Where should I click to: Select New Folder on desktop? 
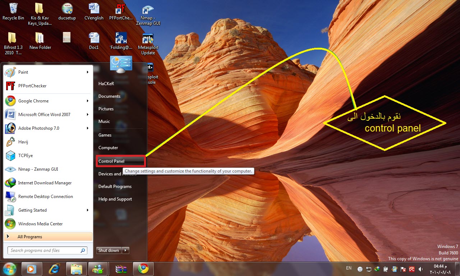pos(40,41)
